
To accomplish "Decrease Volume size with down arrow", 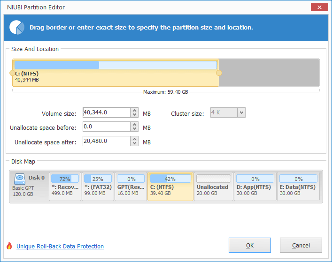I will 134,115.
